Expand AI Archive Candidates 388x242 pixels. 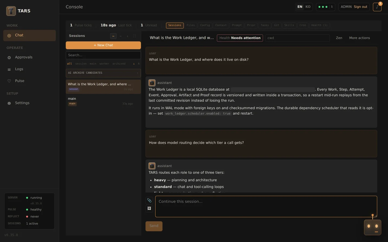[x=103, y=73]
